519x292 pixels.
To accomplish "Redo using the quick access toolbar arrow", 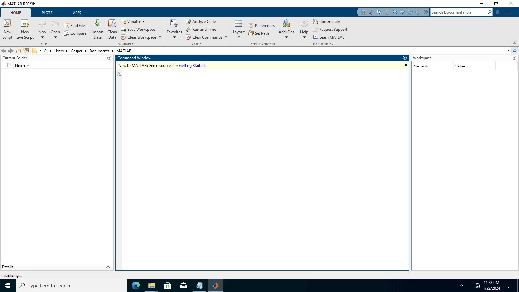I will click(x=402, y=12).
